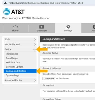Viewport: 95px width, 100px height.
Task: Click the Choose File button
Action: click(49, 78)
